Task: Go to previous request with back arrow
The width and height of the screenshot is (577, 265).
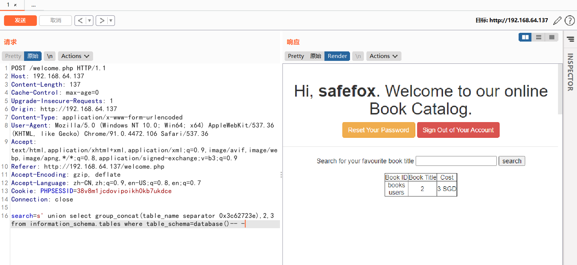Action: coord(80,20)
